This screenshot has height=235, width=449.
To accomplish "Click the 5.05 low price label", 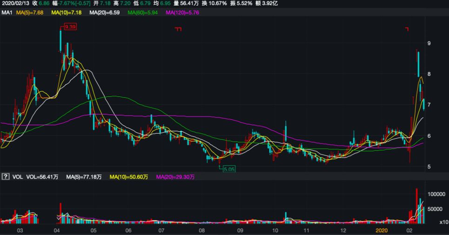I will 228,169.
